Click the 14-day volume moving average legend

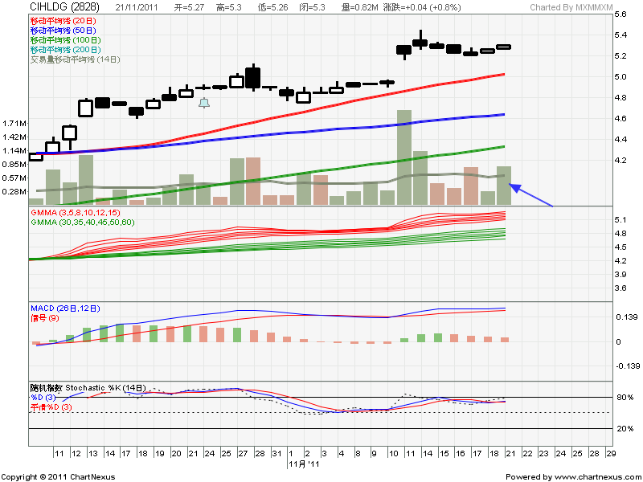(x=75, y=59)
